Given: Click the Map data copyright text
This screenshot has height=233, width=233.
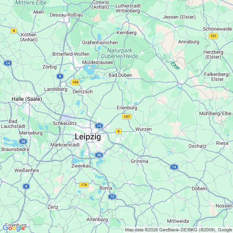Looking at the screenshot, I should (x=179, y=230).
